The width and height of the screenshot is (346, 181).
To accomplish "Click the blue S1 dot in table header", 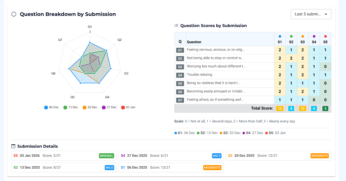I will click(280, 36).
